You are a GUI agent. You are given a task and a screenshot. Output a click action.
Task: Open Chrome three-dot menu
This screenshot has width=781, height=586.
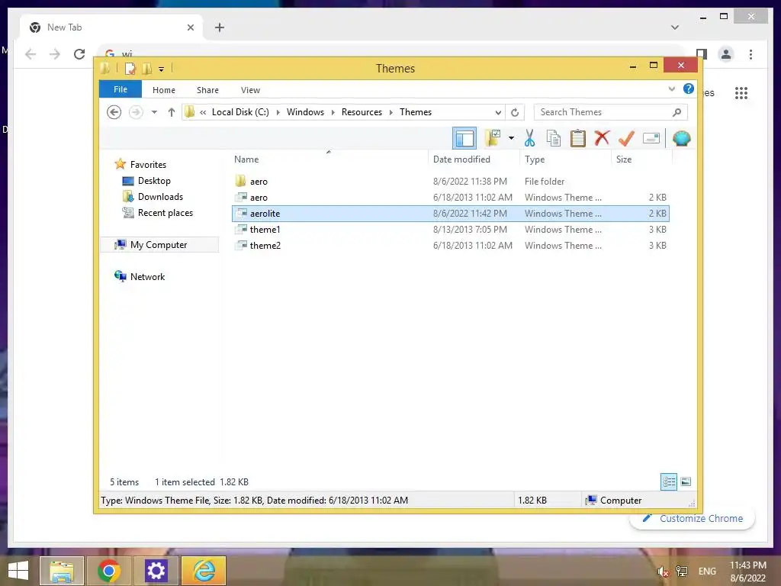tap(750, 54)
